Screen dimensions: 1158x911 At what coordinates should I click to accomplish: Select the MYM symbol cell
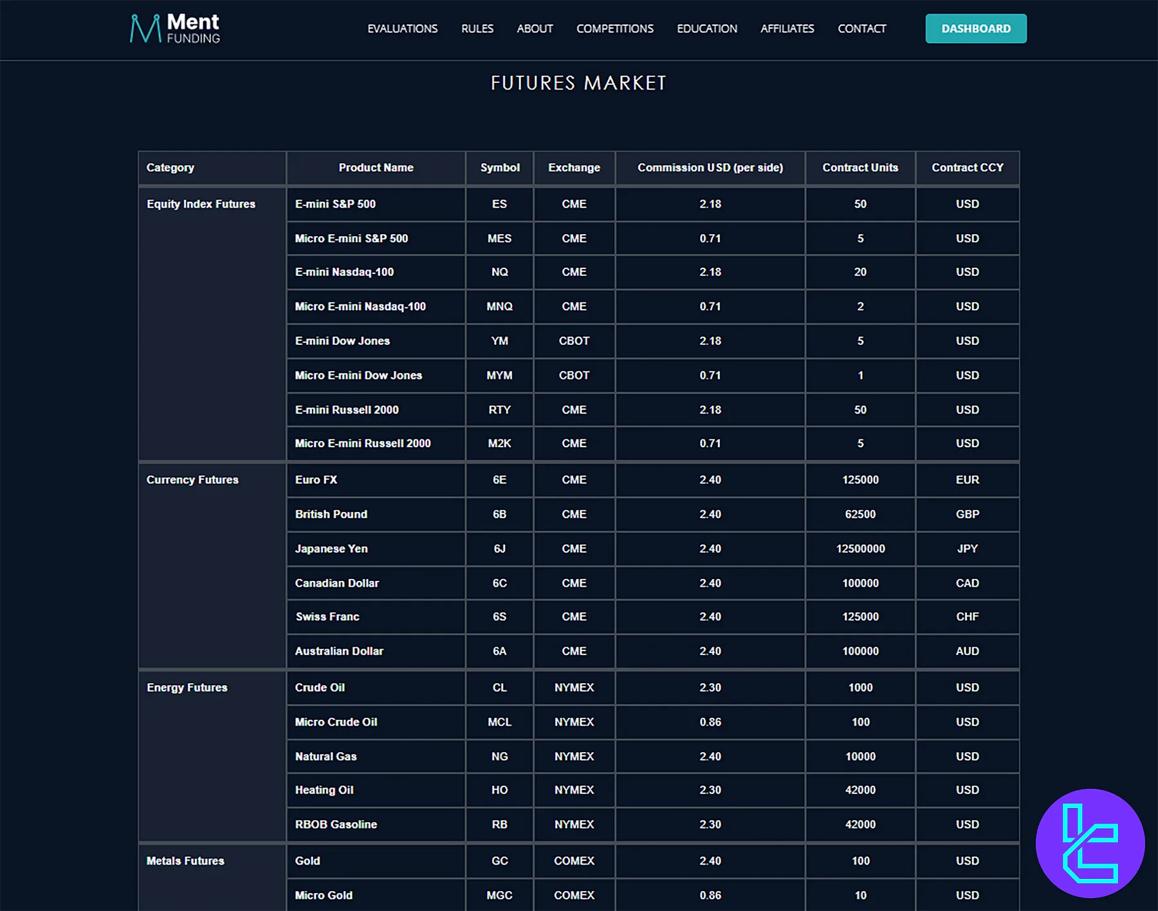pyautogui.click(x=500, y=376)
